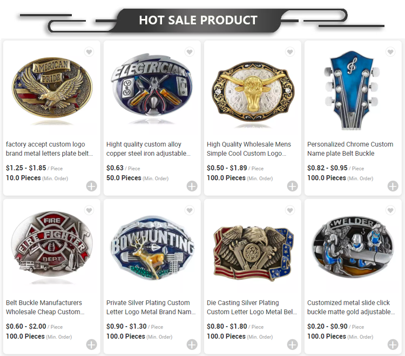The image size is (405, 356).
Task: Click plus icon on Welder buckle card
Action: (x=393, y=345)
